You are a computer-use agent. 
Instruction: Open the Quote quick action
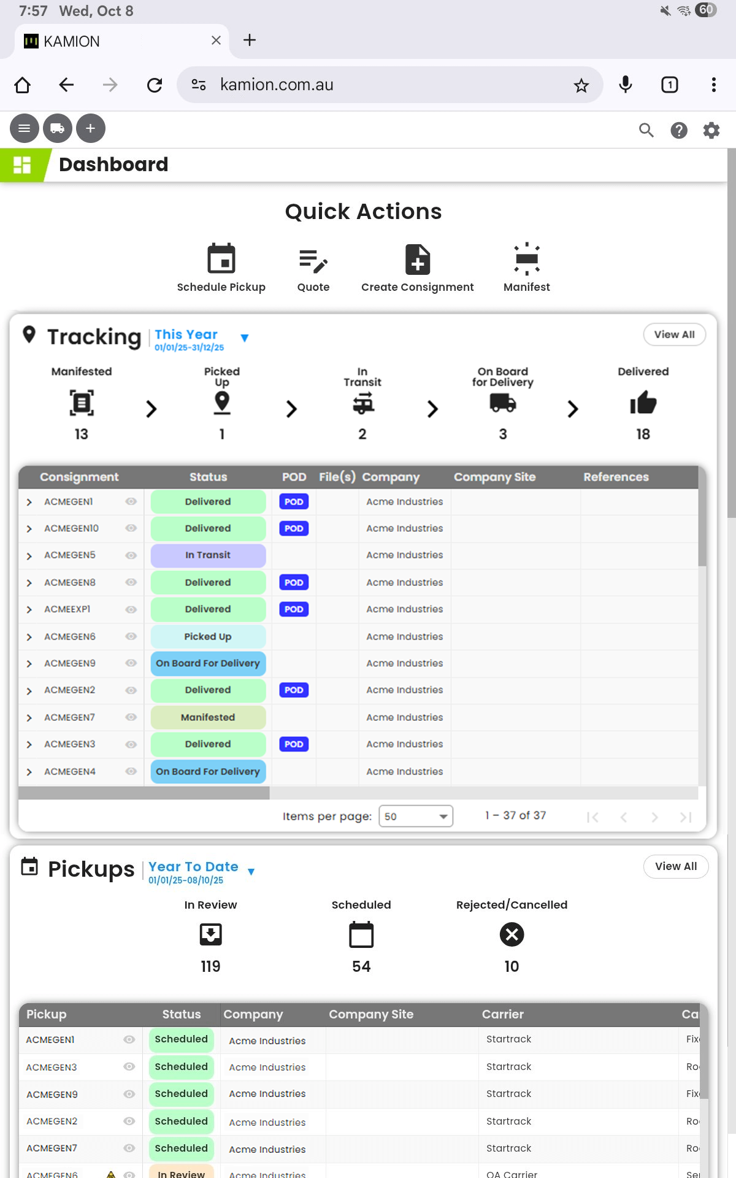point(313,261)
